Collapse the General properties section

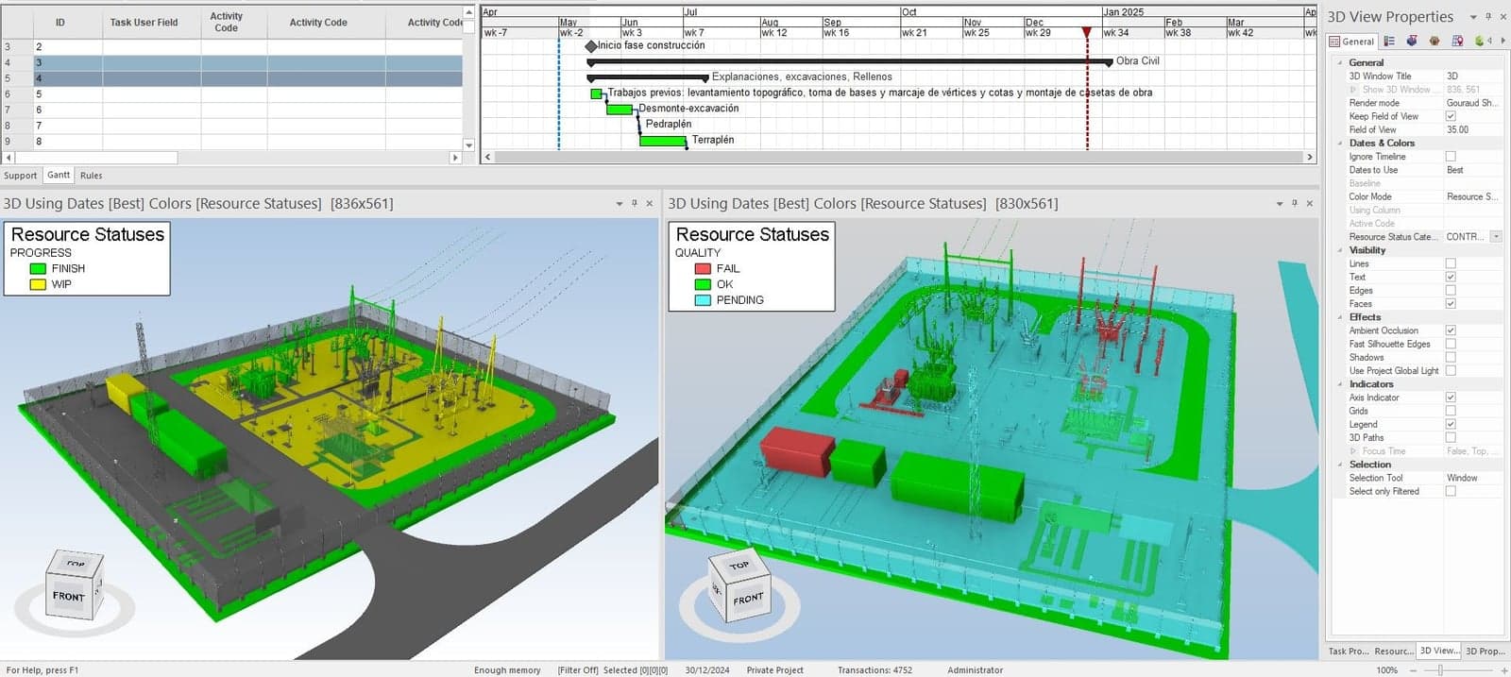1340,62
